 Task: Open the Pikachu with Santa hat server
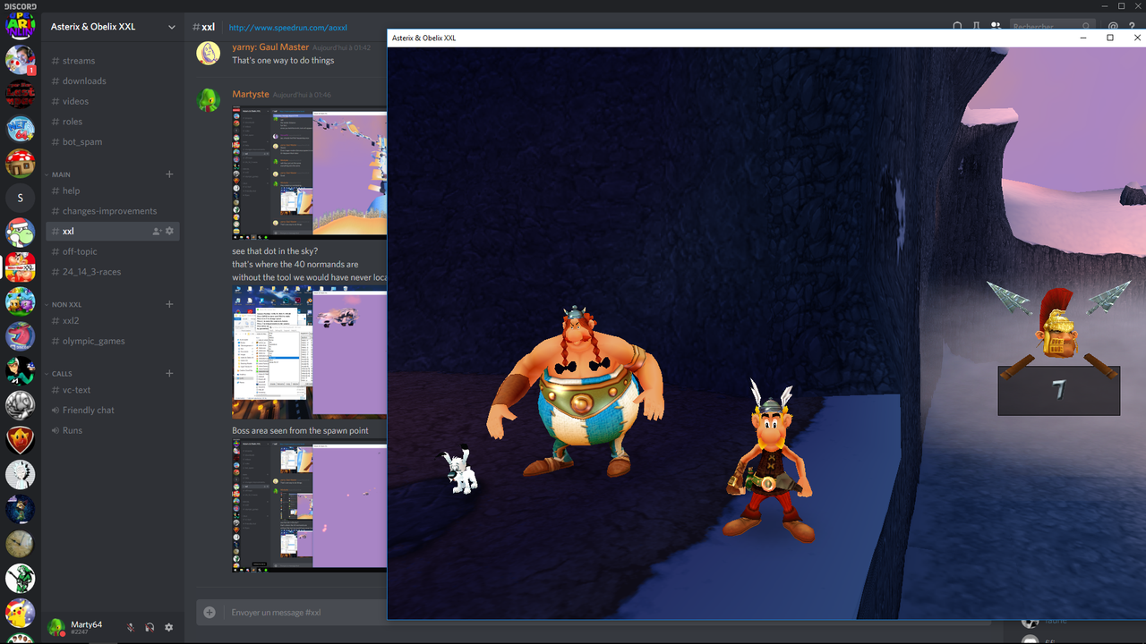coord(20,613)
